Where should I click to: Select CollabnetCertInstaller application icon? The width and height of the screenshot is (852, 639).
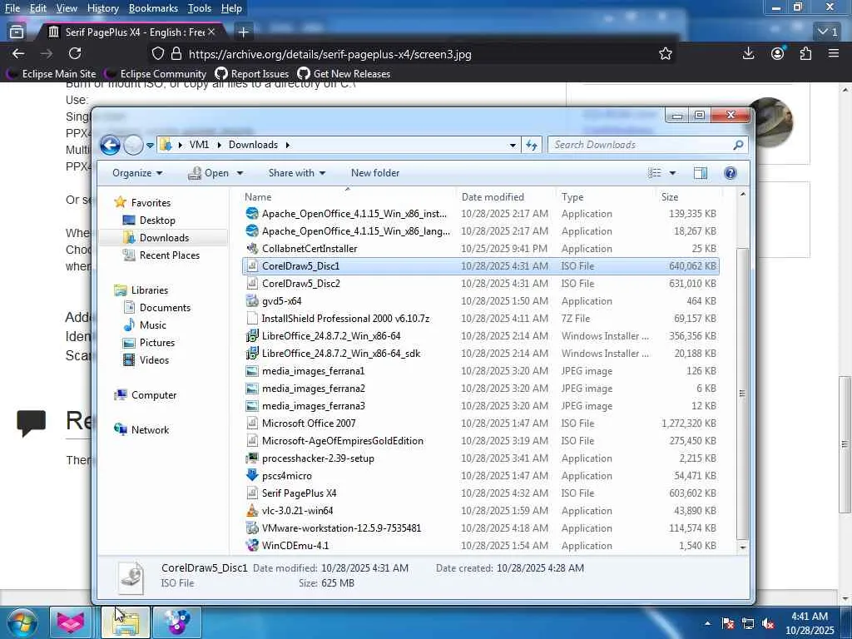252,248
